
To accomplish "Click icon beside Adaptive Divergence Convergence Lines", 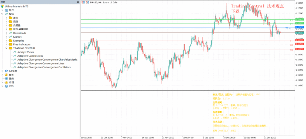I will 15,63.
